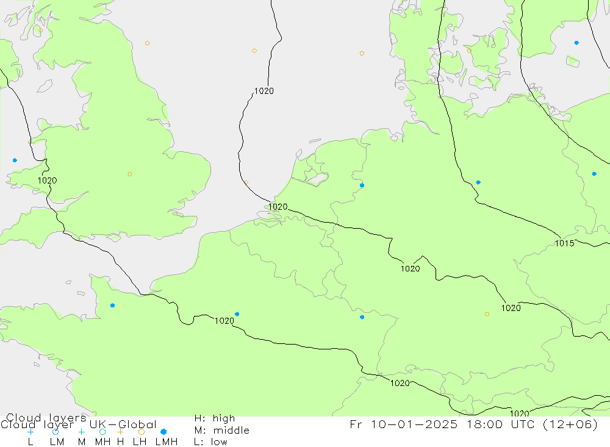The image size is (610, 447).
Task: Select the LH marker off the northeast England coast
Action: [147, 43]
